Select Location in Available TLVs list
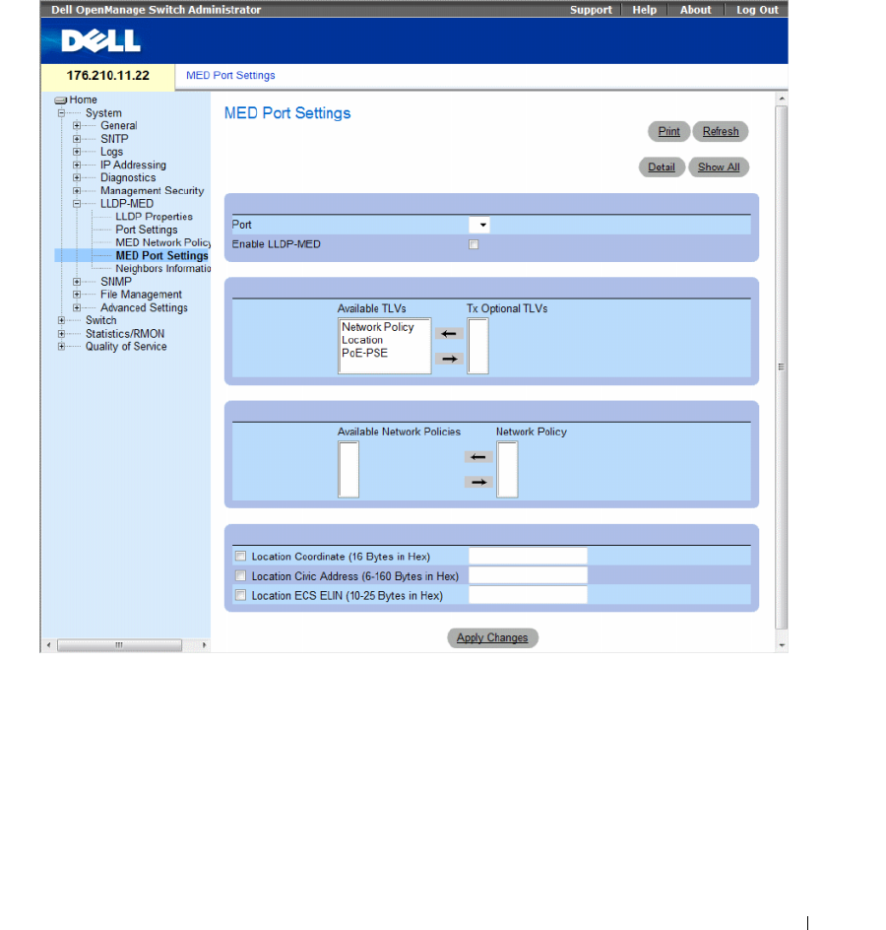886x930 pixels. (x=362, y=341)
